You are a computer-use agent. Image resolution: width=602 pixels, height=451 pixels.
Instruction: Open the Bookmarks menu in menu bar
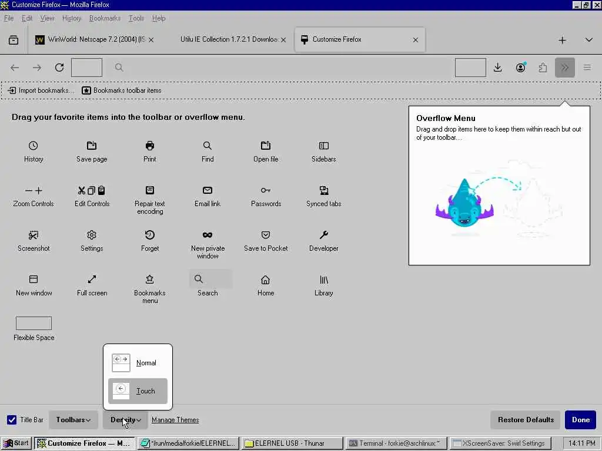pos(105,18)
